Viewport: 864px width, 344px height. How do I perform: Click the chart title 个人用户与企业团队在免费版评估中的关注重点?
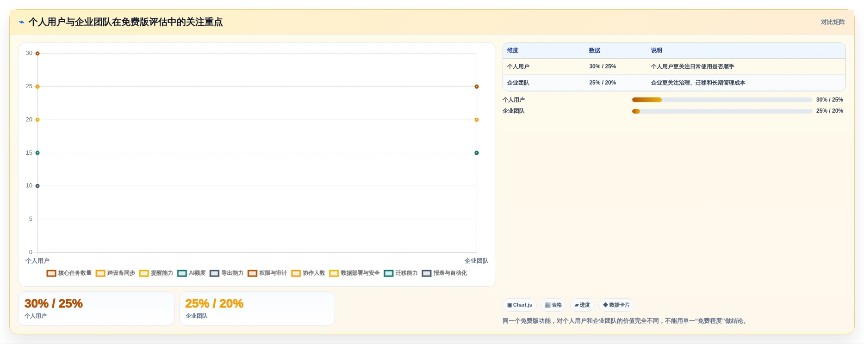point(125,22)
